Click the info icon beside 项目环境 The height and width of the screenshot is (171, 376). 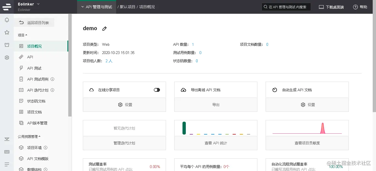coord(46,148)
